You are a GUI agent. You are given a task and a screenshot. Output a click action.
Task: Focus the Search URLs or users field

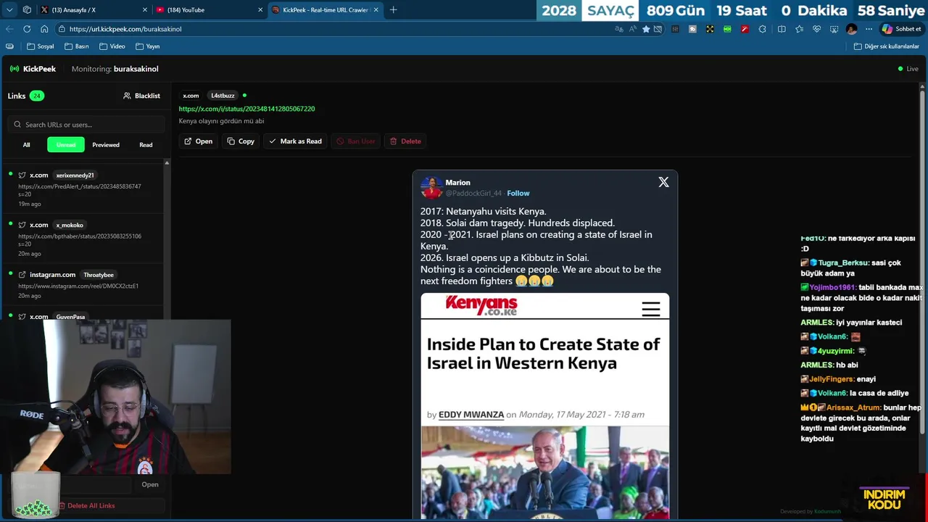point(87,125)
